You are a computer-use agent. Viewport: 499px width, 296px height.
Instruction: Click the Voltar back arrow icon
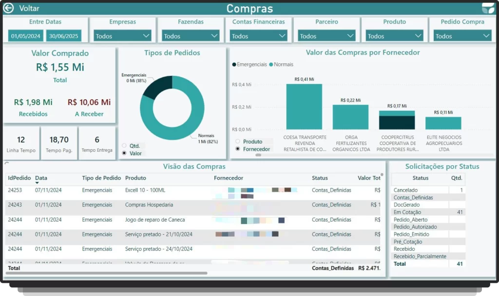[x=8, y=8]
